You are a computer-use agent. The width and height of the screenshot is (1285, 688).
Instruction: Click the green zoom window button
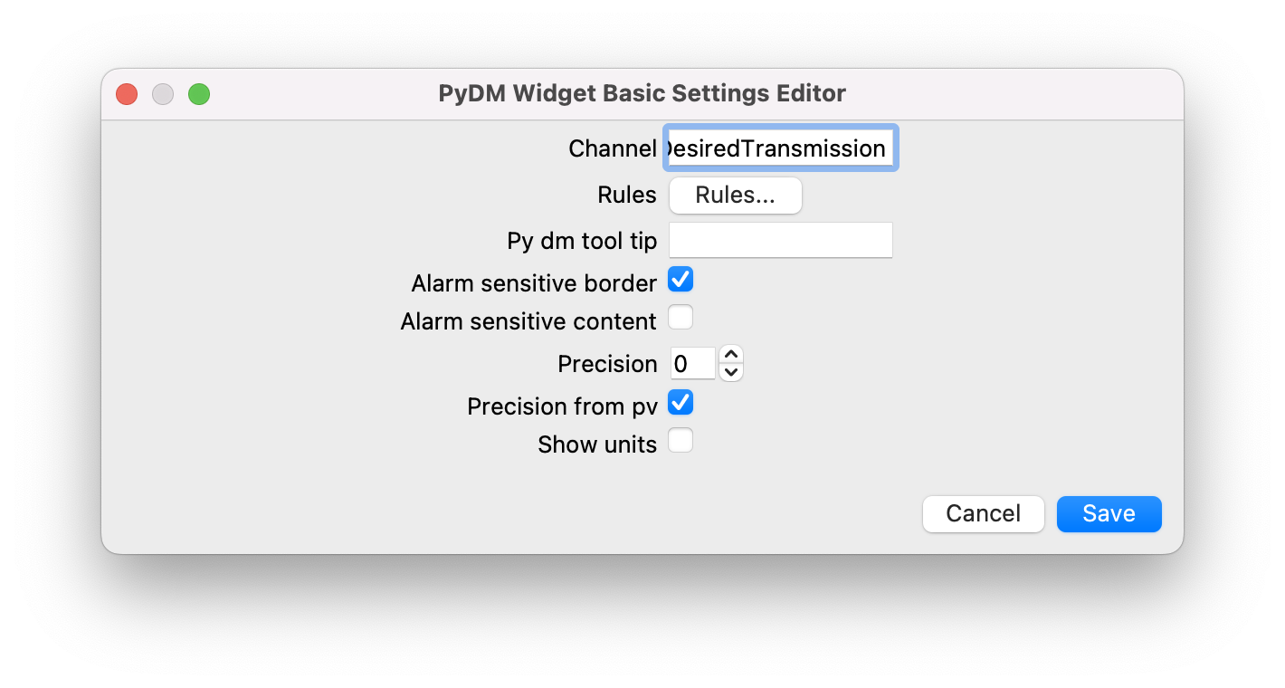pos(198,93)
